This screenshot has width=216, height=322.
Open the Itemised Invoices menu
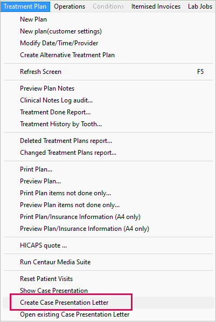156,6
